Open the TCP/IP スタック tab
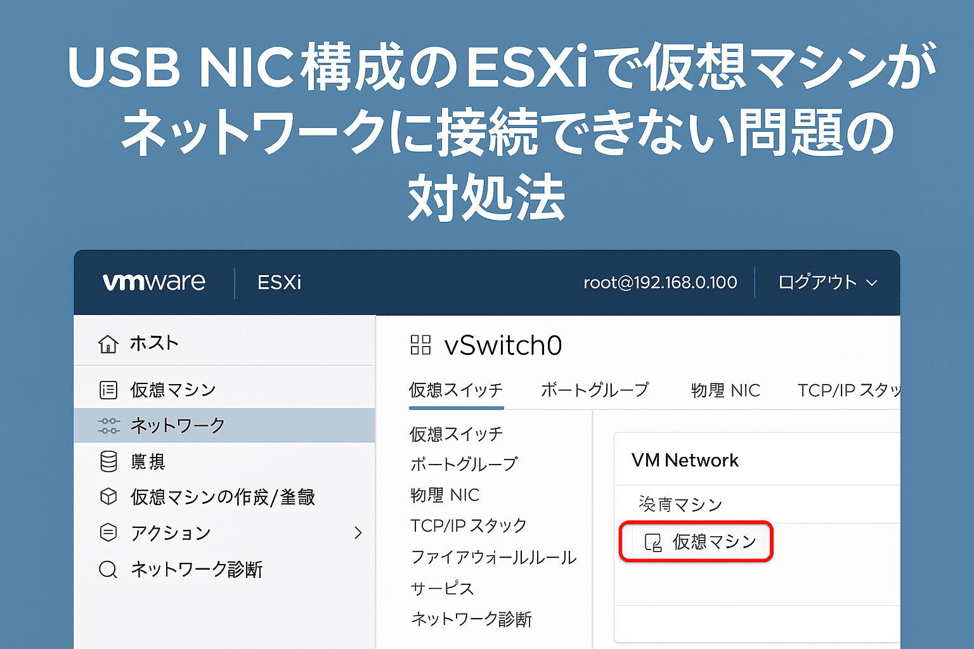974x649 pixels. pyautogui.click(x=848, y=390)
